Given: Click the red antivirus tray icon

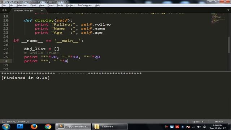Looking at the screenshot, I should [x=177, y=127].
